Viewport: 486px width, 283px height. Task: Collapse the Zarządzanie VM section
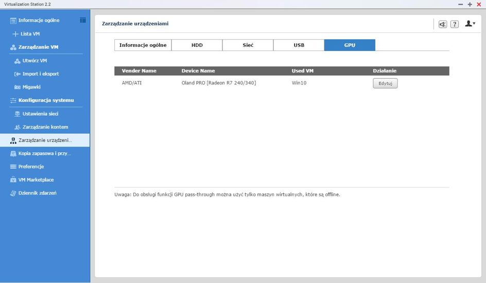pyautogui.click(x=38, y=47)
